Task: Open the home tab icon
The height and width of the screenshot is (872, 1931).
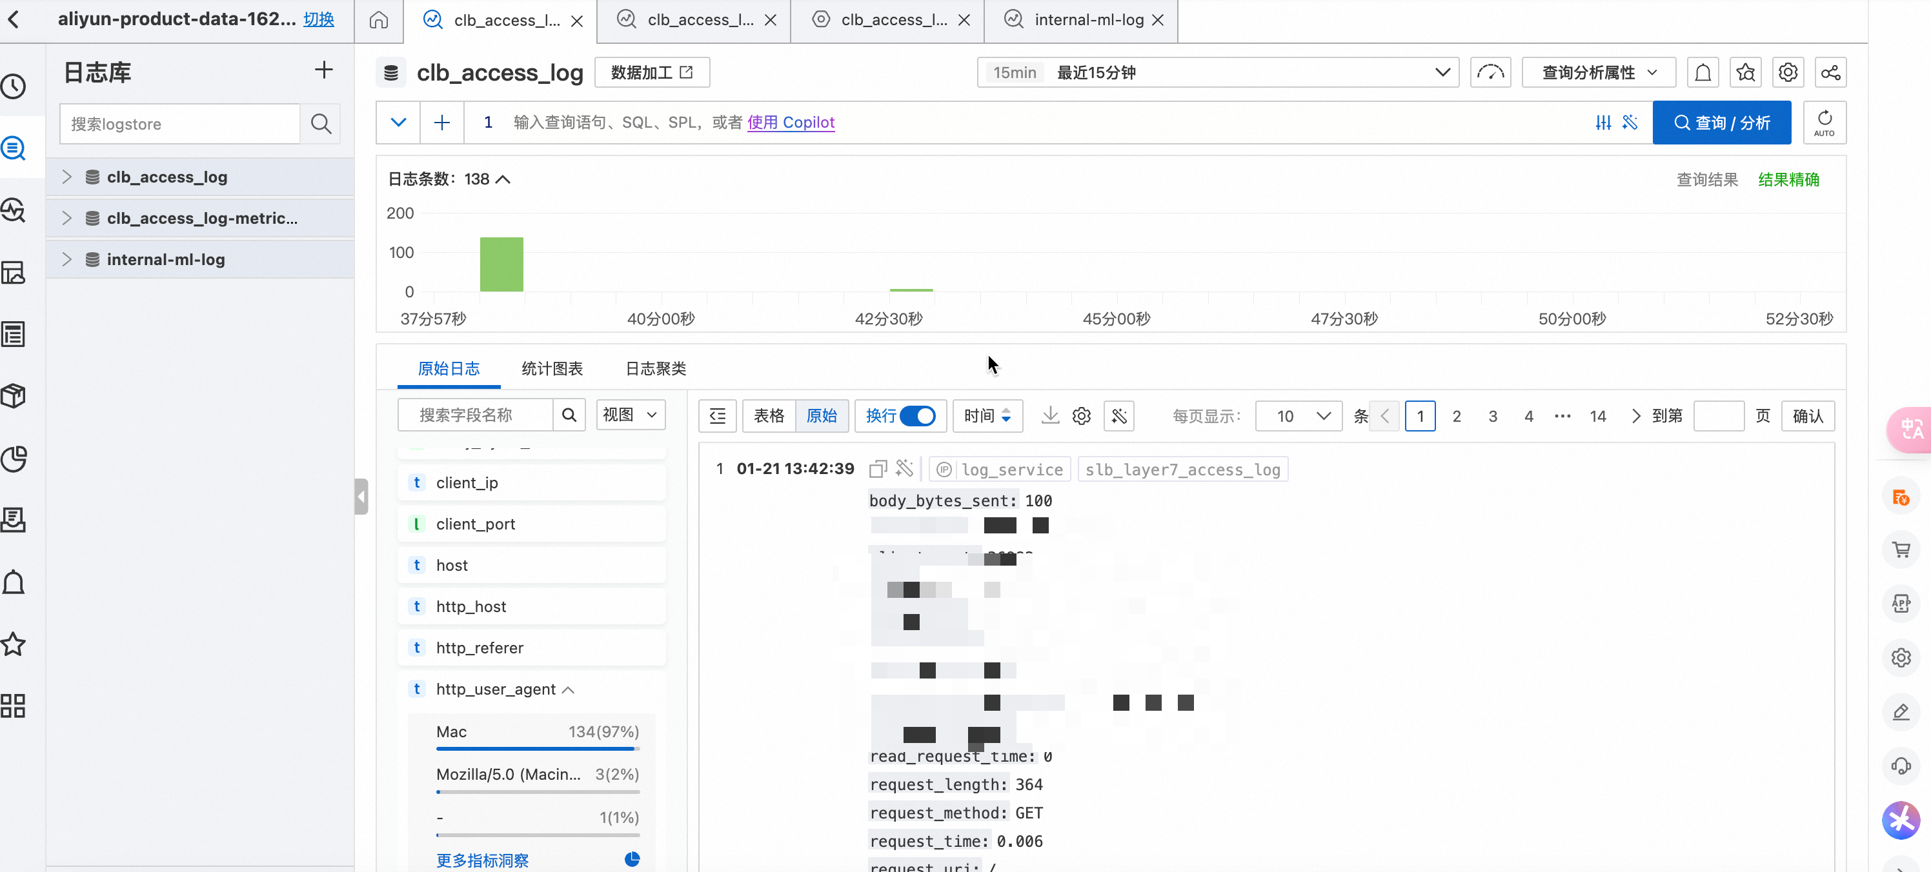Action: [379, 20]
